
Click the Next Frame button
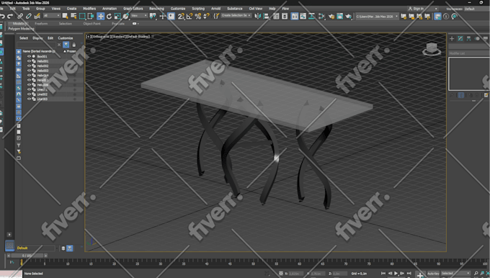click(402, 273)
